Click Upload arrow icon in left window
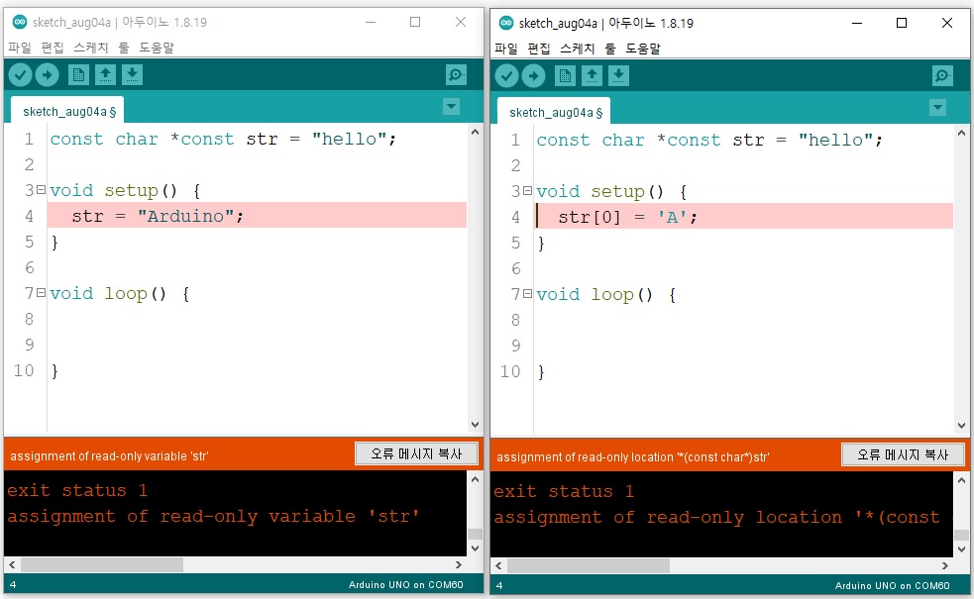The height and width of the screenshot is (599, 974). point(48,75)
